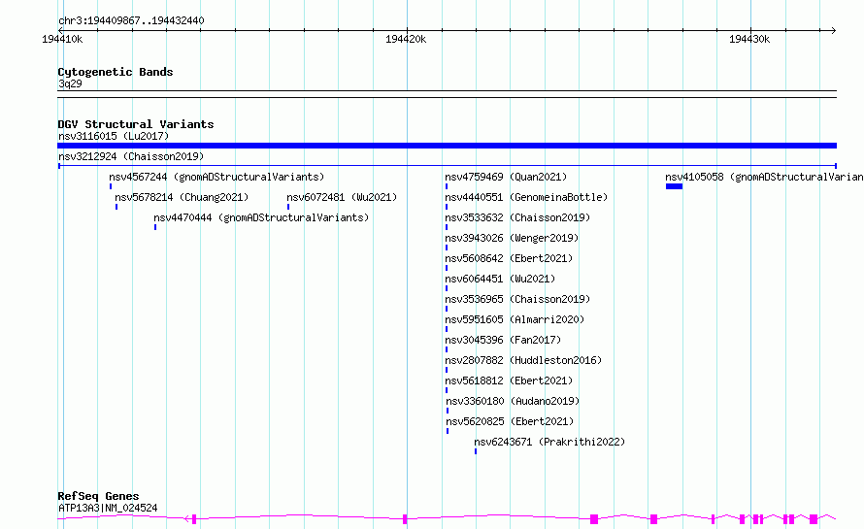The image size is (864, 529).
Task: Open nsv5678214 (Chuang2021) variant entry
Action: pyautogui.click(x=182, y=197)
